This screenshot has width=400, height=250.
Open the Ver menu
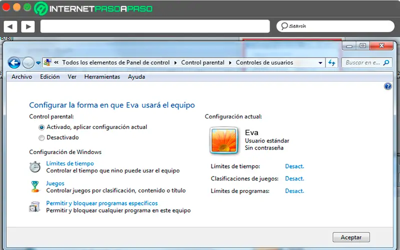click(x=72, y=77)
